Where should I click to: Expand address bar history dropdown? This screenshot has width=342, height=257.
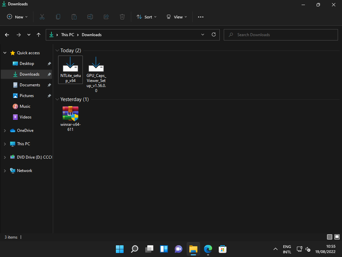pyautogui.click(x=203, y=34)
